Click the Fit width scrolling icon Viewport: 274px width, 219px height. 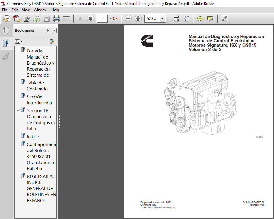176,19
